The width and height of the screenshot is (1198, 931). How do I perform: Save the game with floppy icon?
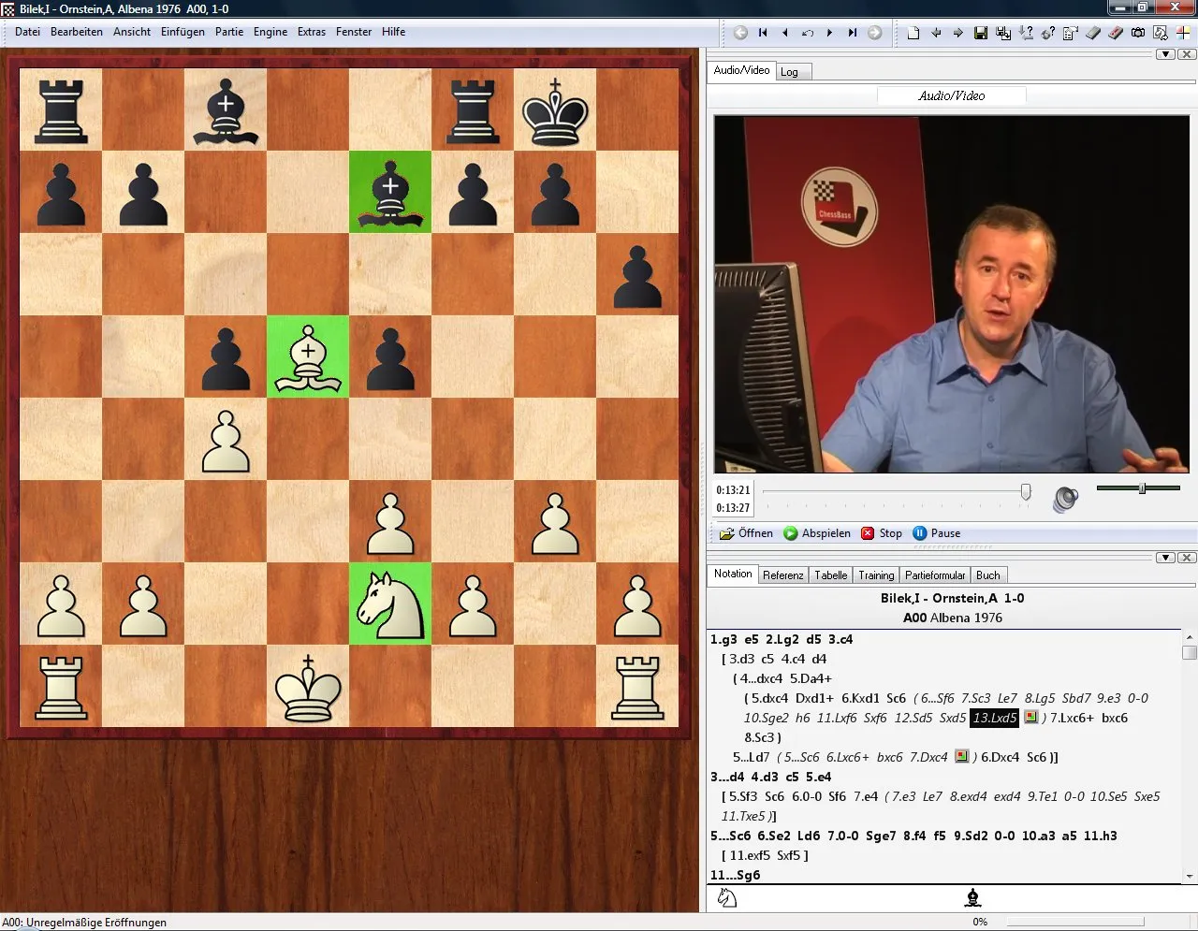click(x=980, y=33)
